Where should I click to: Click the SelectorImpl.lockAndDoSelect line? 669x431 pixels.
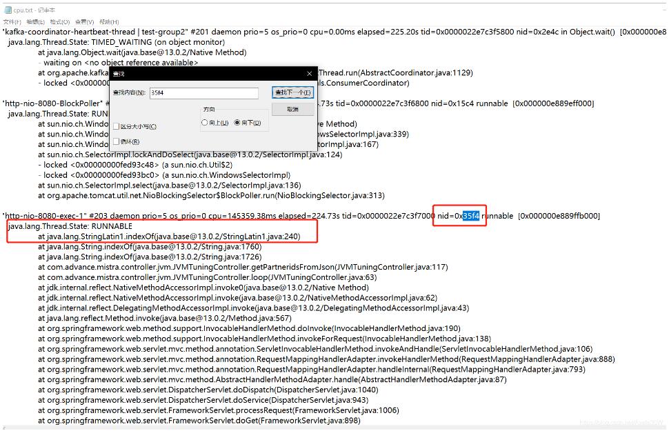190,154
